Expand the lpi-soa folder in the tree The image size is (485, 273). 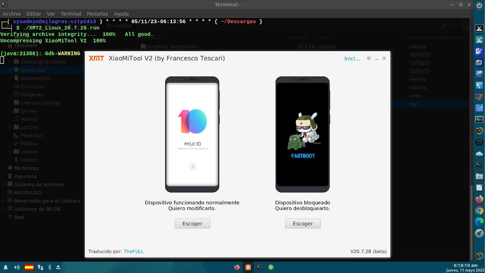pos(10,111)
